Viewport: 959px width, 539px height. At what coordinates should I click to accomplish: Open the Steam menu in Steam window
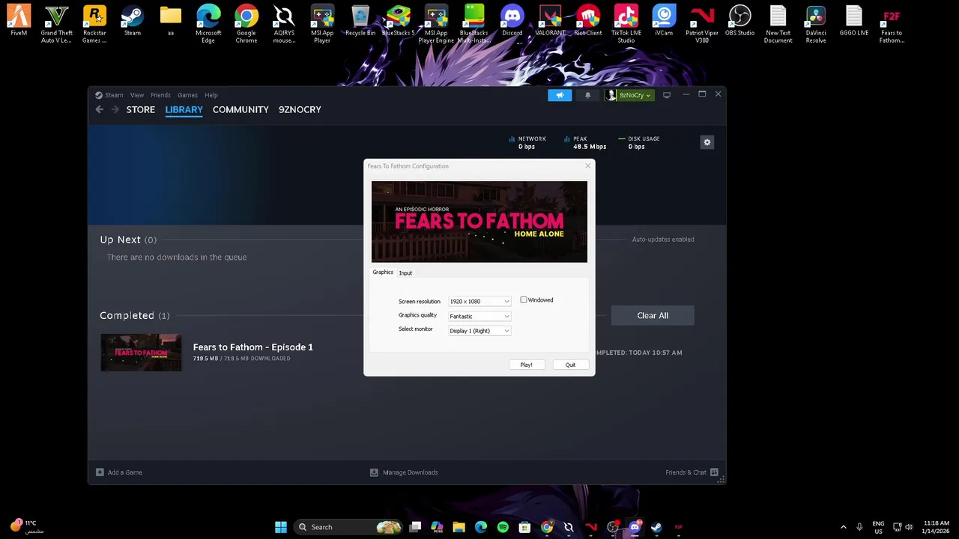(114, 95)
